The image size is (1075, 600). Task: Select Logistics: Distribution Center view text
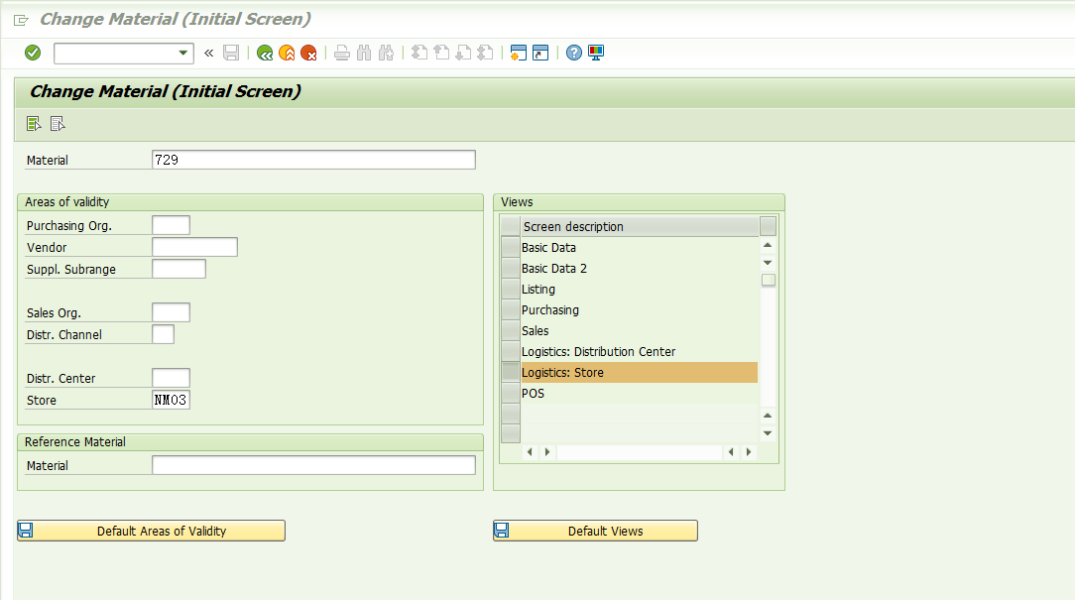pyautogui.click(x=599, y=352)
